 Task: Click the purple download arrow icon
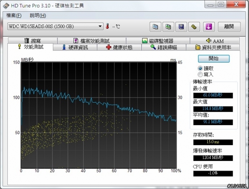point(209,27)
